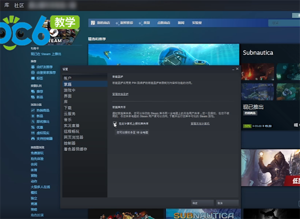The image size is (300, 219).
Task: Click the upcoming releases icon
Action: tap(32, 122)
